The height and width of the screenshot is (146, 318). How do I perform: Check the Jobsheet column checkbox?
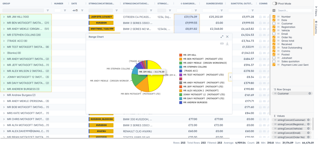click(x=274, y=58)
